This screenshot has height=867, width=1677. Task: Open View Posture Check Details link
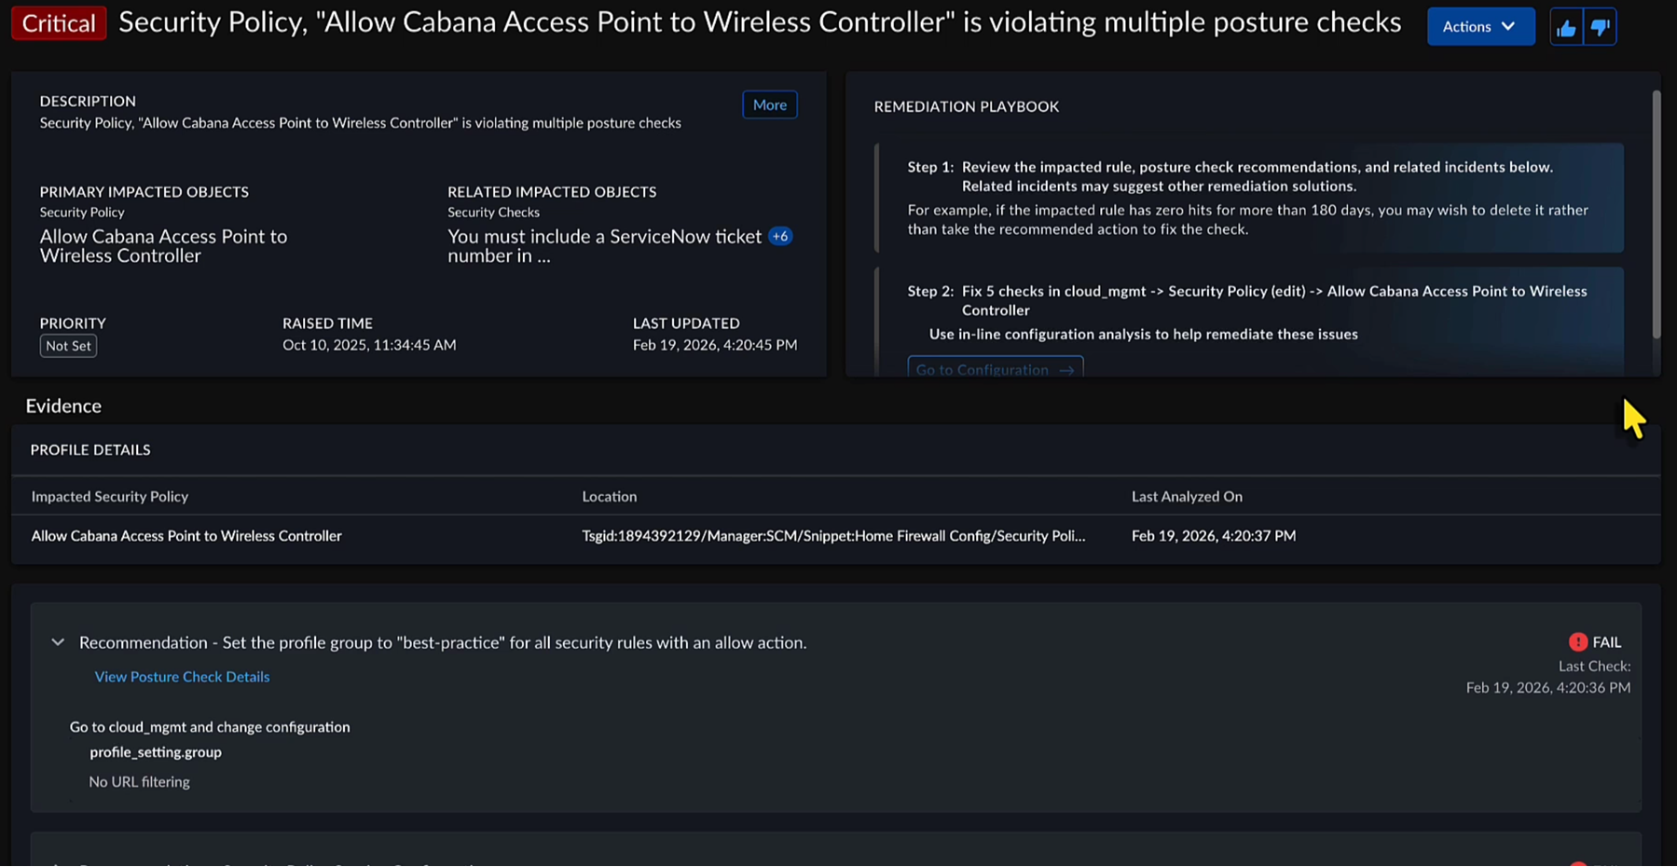click(182, 677)
